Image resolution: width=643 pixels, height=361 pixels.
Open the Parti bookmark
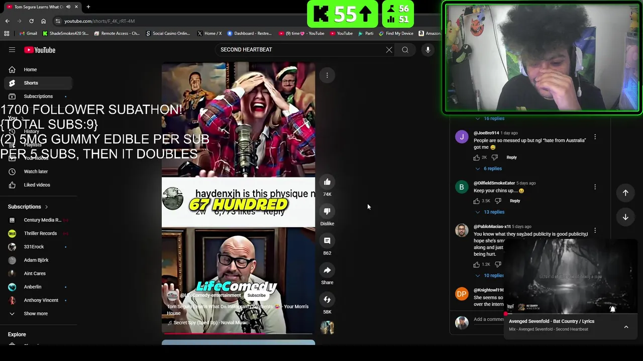[x=366, y=34]
